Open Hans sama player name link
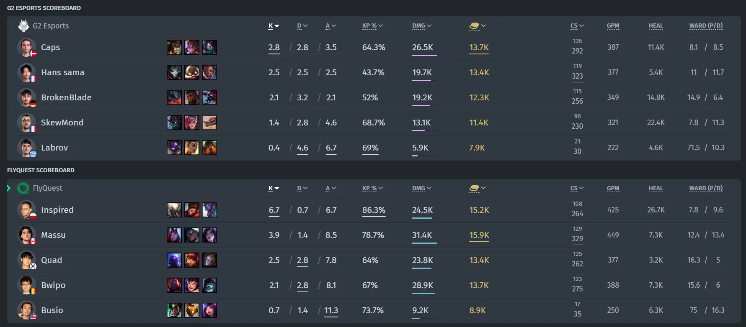The height and width of the screenshot is (327, 746). [x=63, y=72]
